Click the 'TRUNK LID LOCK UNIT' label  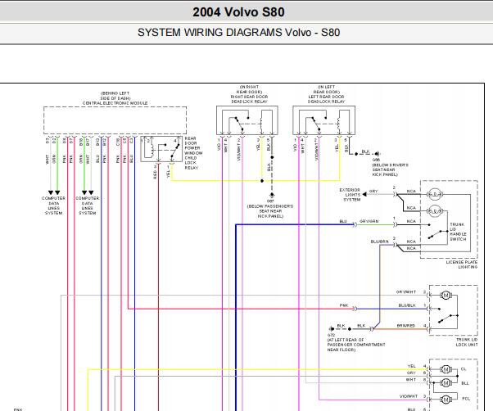467,342
